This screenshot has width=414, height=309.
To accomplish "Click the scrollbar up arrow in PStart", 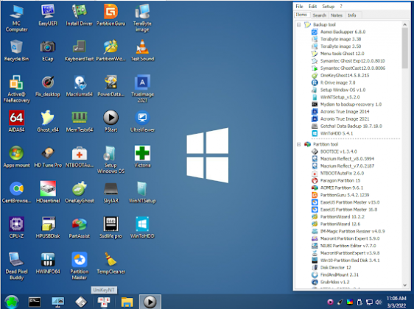I will [x=404, y=24].
